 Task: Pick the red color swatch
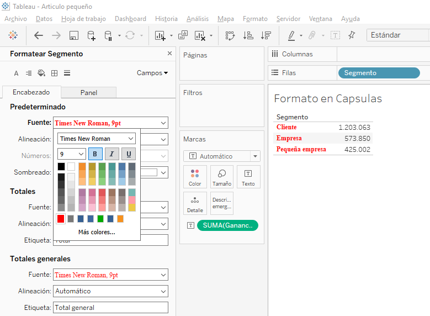pyautogui.click(x=61, y=219)
